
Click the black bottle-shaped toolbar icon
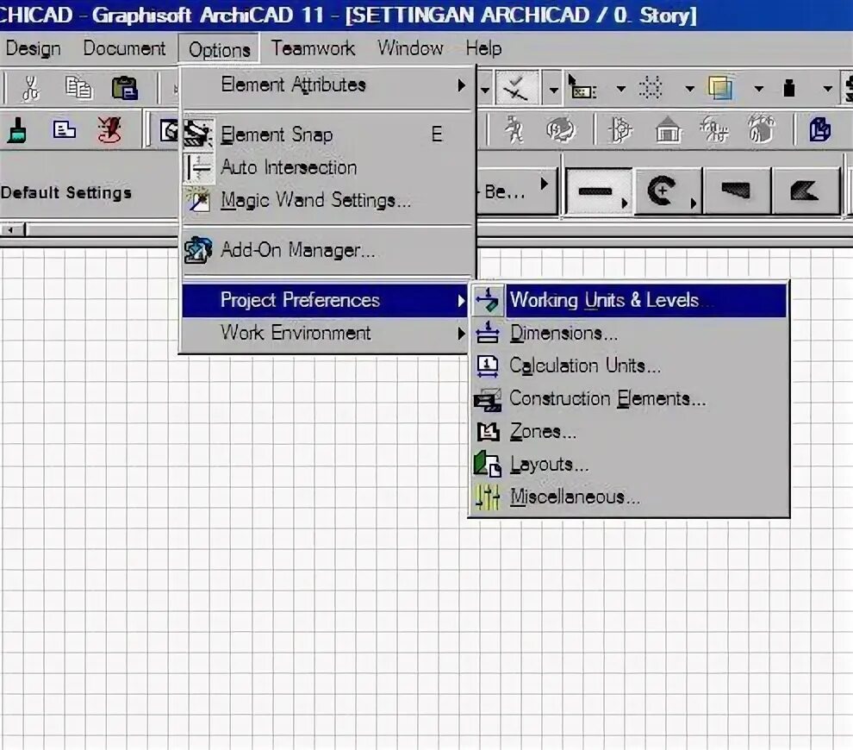[x=788, y=88]
